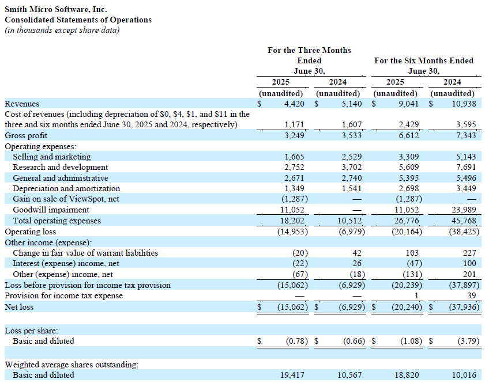Select the 'Revenues' row label

tap(22, 104)
